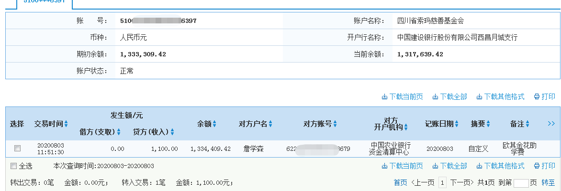Viewport: 561px width, 191px height.
Task: Sort by 贷方(收入) column arrows
Action: (x=172, y=132)
